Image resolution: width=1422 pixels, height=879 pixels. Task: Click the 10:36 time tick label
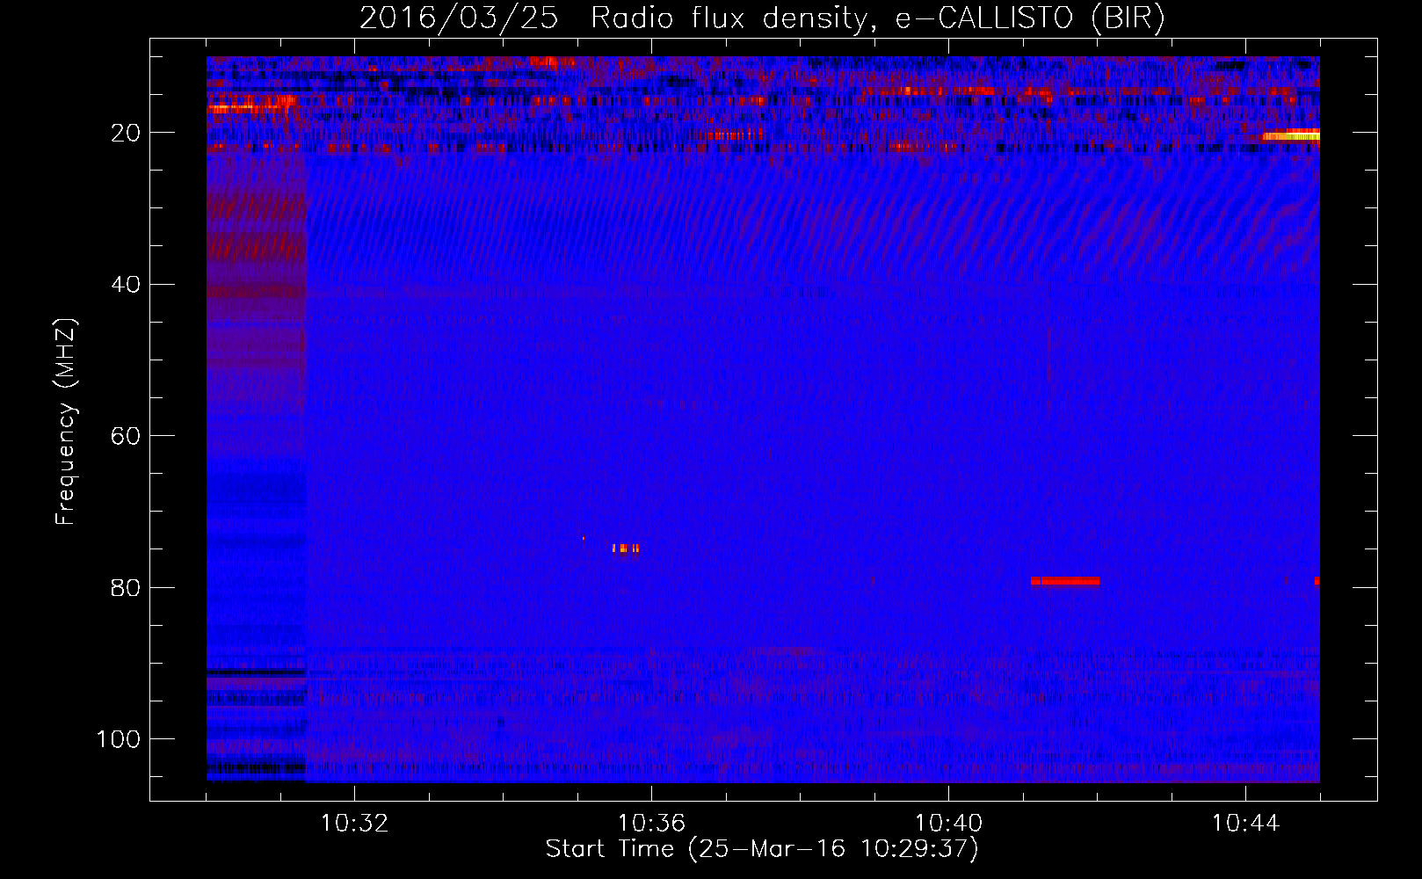[651, 824]
